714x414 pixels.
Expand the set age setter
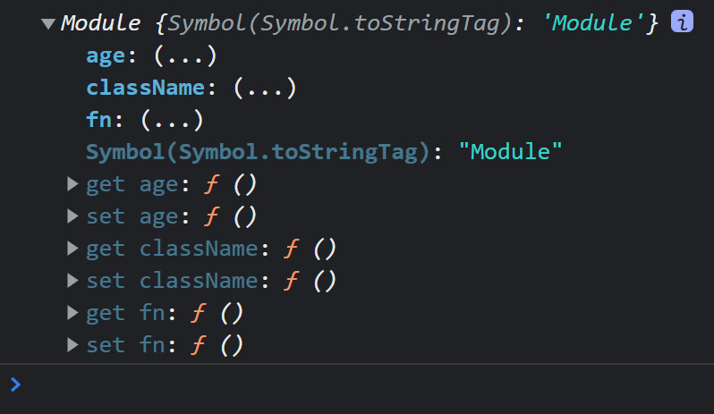[x=73, y=217]
